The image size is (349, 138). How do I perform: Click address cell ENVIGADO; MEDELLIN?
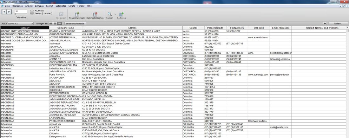(x=132, y=99)
